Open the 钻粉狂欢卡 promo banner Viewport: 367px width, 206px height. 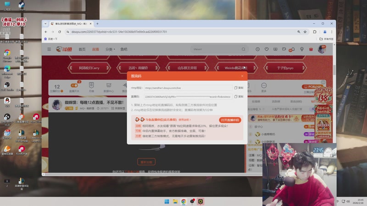(x=281, y=118)
